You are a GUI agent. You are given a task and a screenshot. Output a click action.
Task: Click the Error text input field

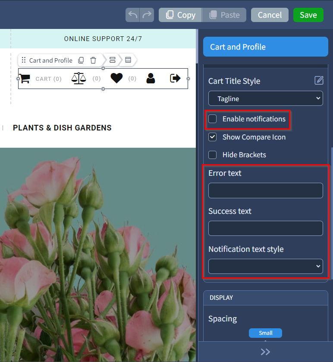coord(265,191)
